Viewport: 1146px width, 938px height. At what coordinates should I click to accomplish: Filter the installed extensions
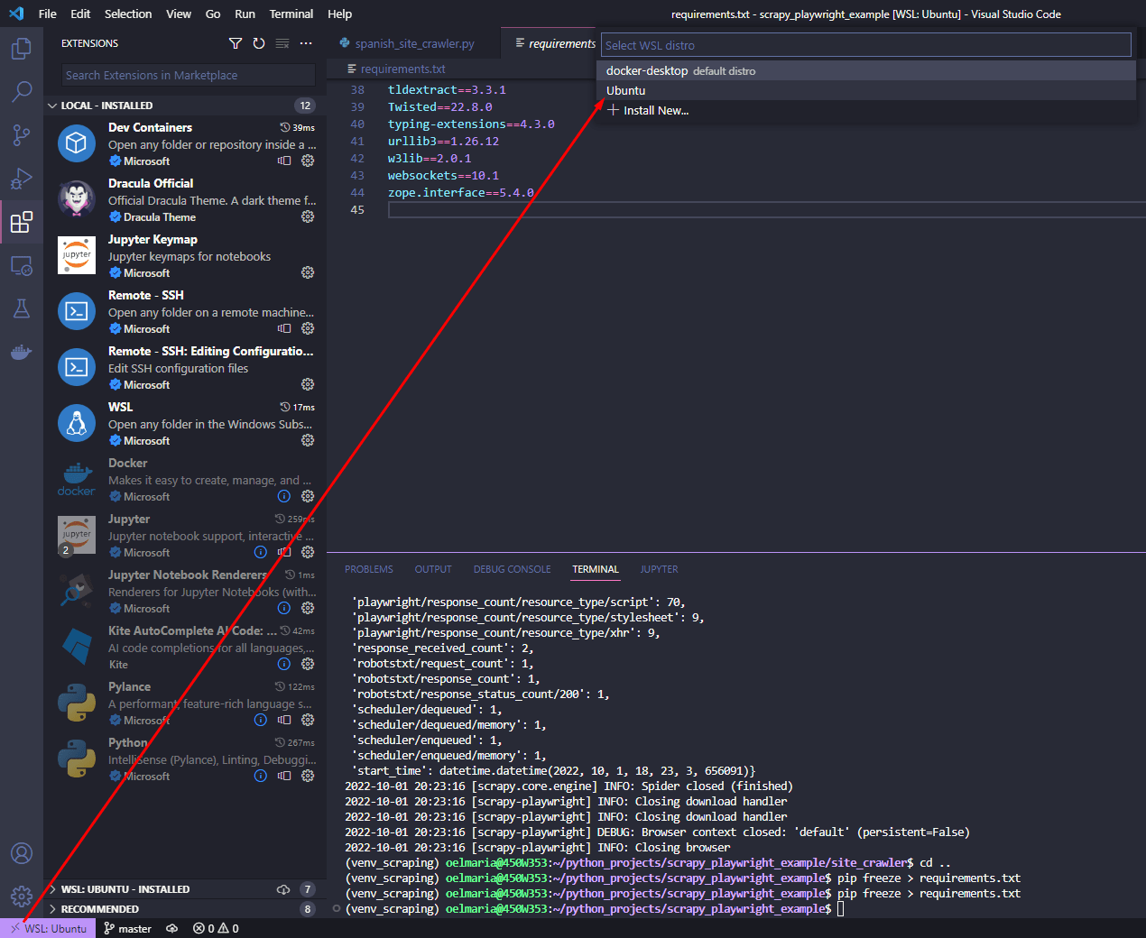(236, 42)
